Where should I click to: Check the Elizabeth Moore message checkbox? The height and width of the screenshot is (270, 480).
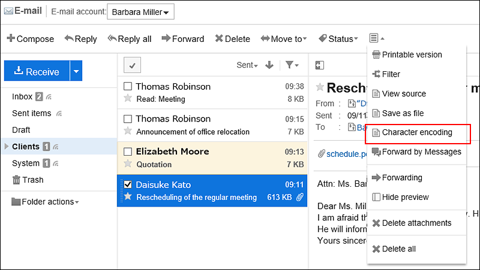click(128, 151)
